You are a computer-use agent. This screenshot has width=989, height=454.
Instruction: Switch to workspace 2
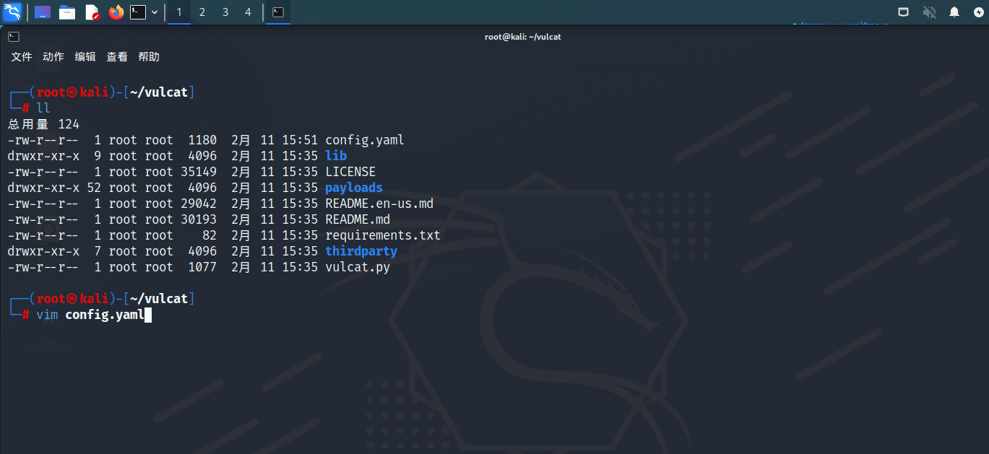(x=202, y=12)
